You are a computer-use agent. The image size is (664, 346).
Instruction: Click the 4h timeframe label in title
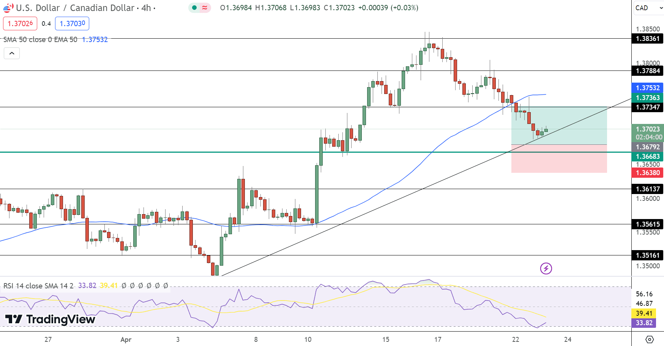(x=146, y=8)
